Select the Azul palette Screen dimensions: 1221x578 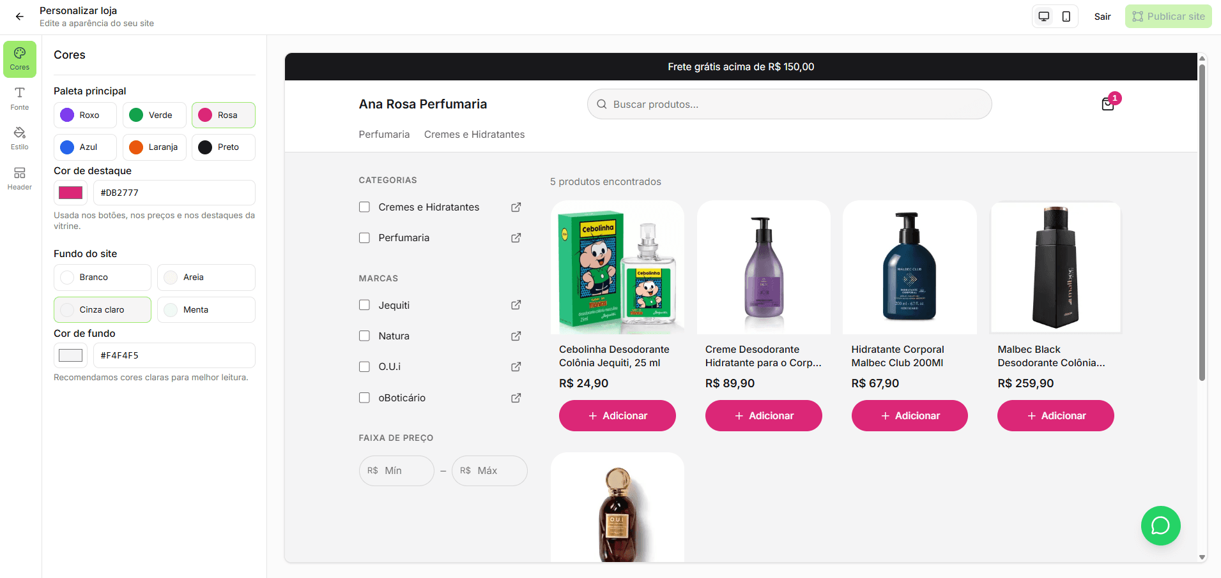pos(85,147)
